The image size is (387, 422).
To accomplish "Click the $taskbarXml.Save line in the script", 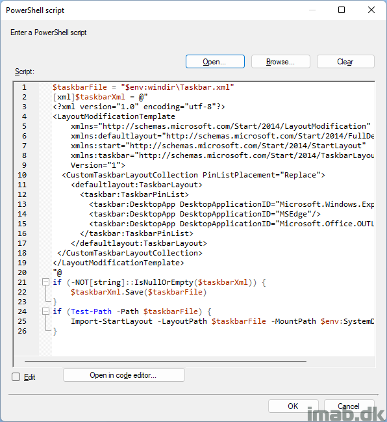I will coord(138,292).
